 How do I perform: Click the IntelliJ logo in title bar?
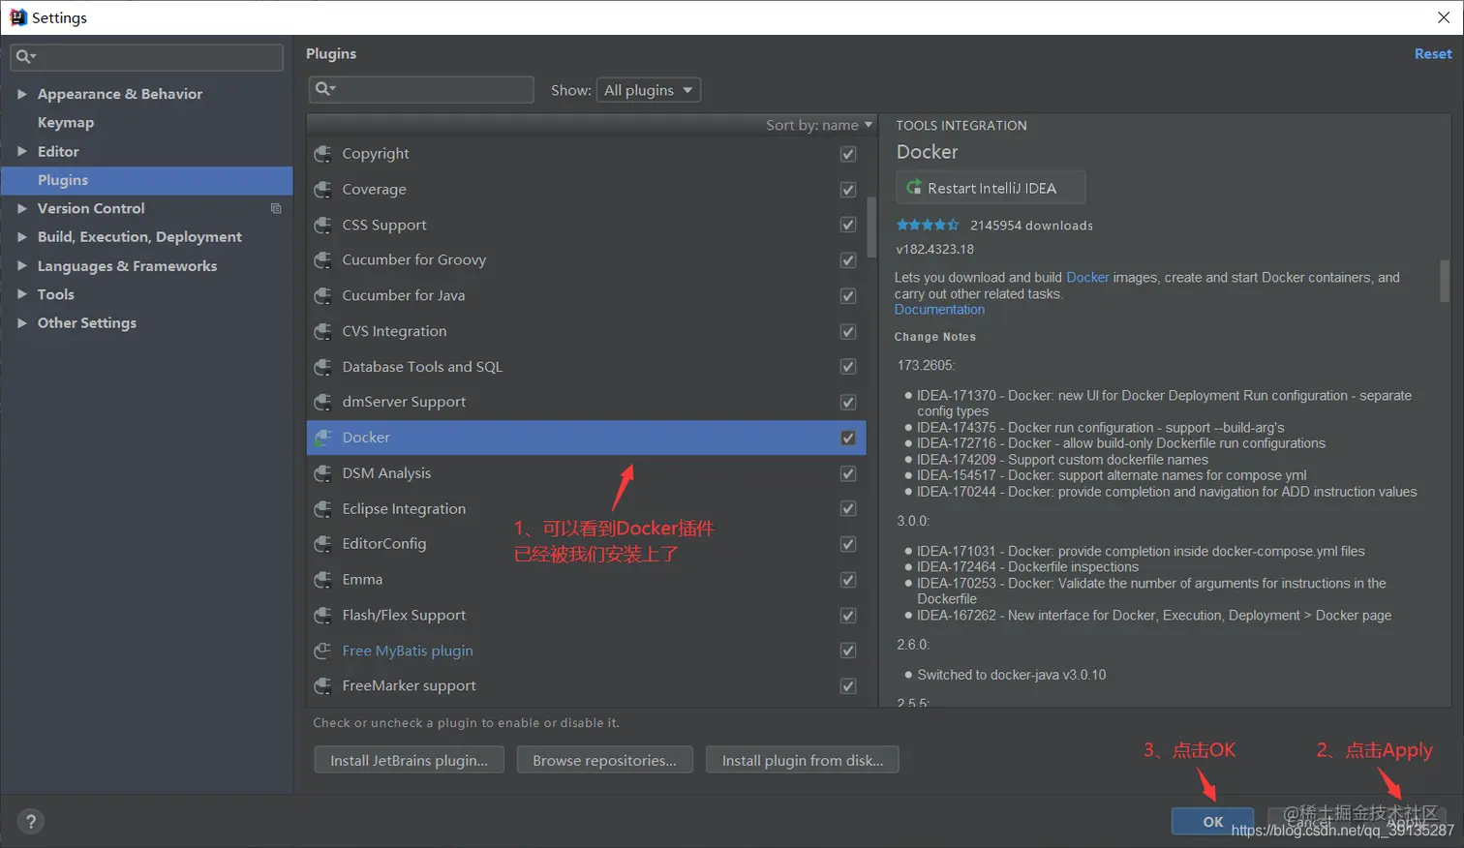[17, 17]
